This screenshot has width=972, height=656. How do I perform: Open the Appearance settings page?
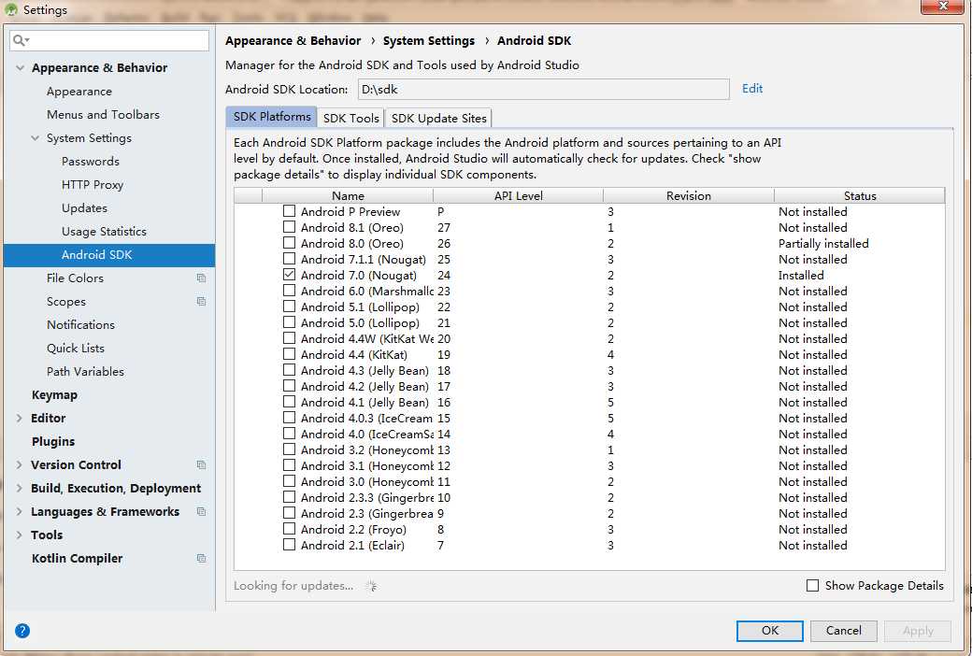79,92
